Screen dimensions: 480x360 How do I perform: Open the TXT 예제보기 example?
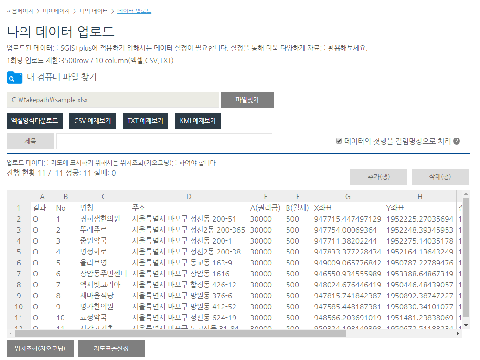pyautogui.click(x=145, y=121)
